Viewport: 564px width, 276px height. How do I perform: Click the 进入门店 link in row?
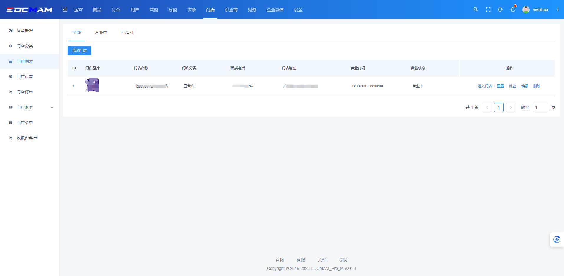485,86
